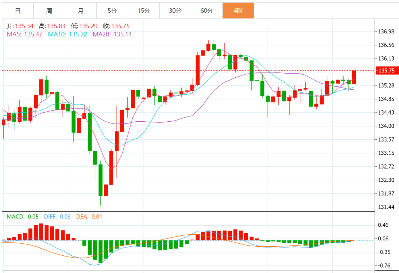Click the active 4时 tab
Screen dimensions: 399x273
(x=238, y=11)
